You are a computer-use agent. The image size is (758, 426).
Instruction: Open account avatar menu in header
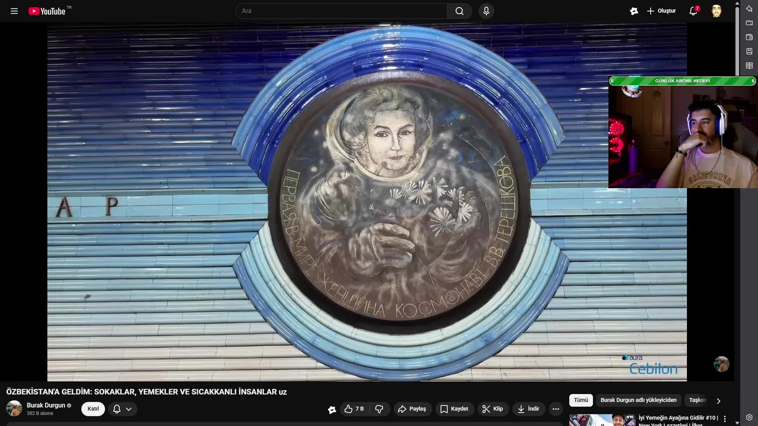pyautogui.click(x=717, y=11)
